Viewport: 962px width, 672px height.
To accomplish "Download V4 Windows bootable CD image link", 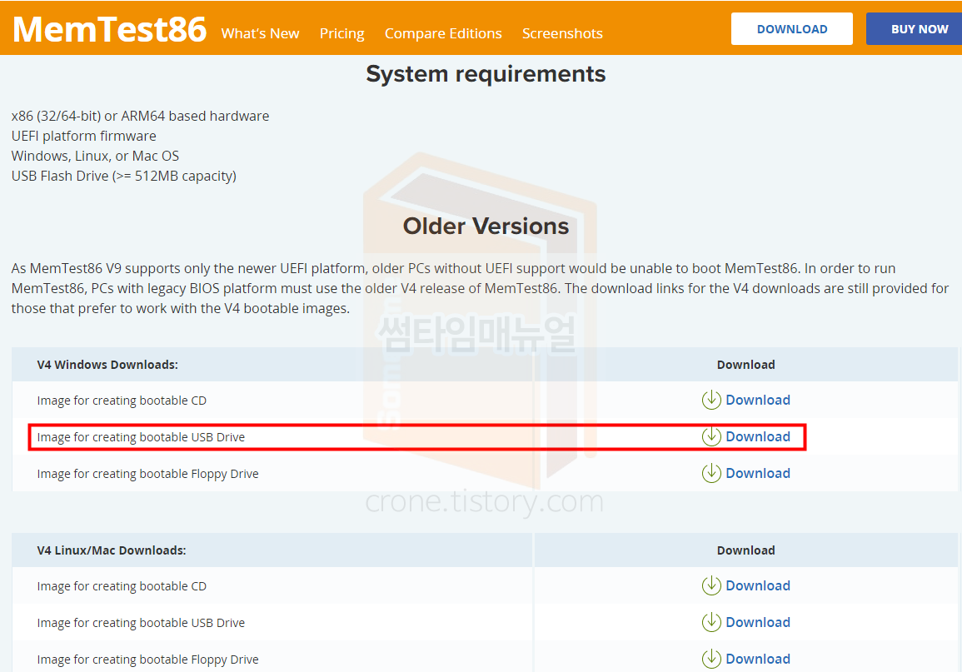I will click(x=758, y=400).
